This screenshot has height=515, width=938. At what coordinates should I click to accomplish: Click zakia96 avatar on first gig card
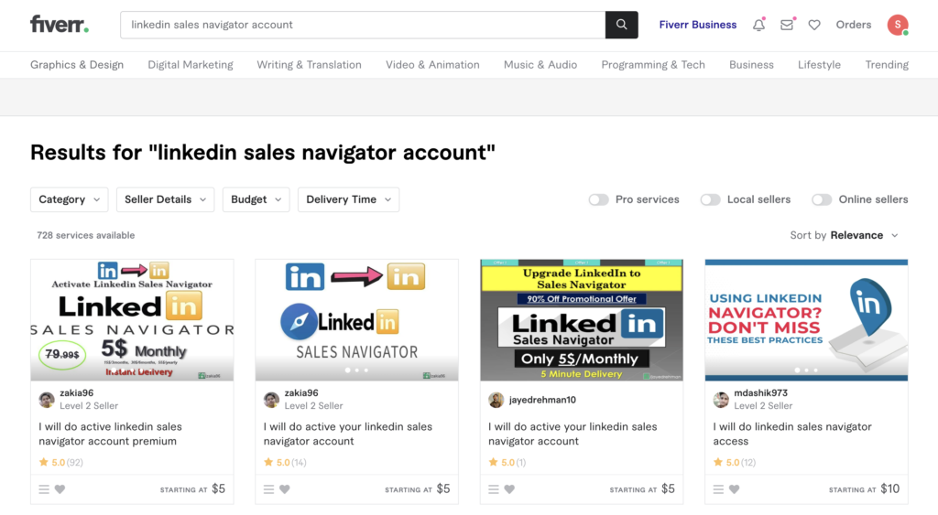47,400
